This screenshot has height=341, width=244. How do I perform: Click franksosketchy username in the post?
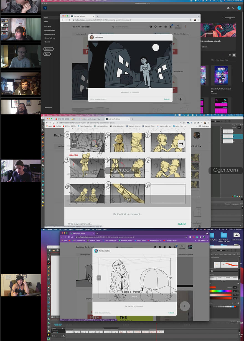pos(105,251)
